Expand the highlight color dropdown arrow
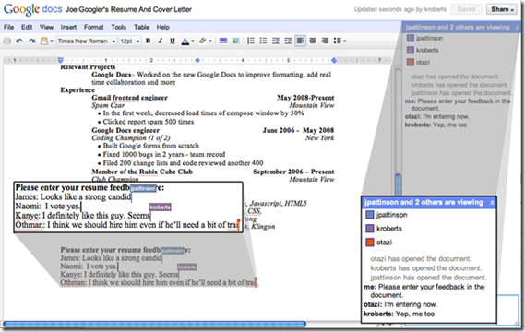The width and height of the screenshot is (525, 332). 210,41
